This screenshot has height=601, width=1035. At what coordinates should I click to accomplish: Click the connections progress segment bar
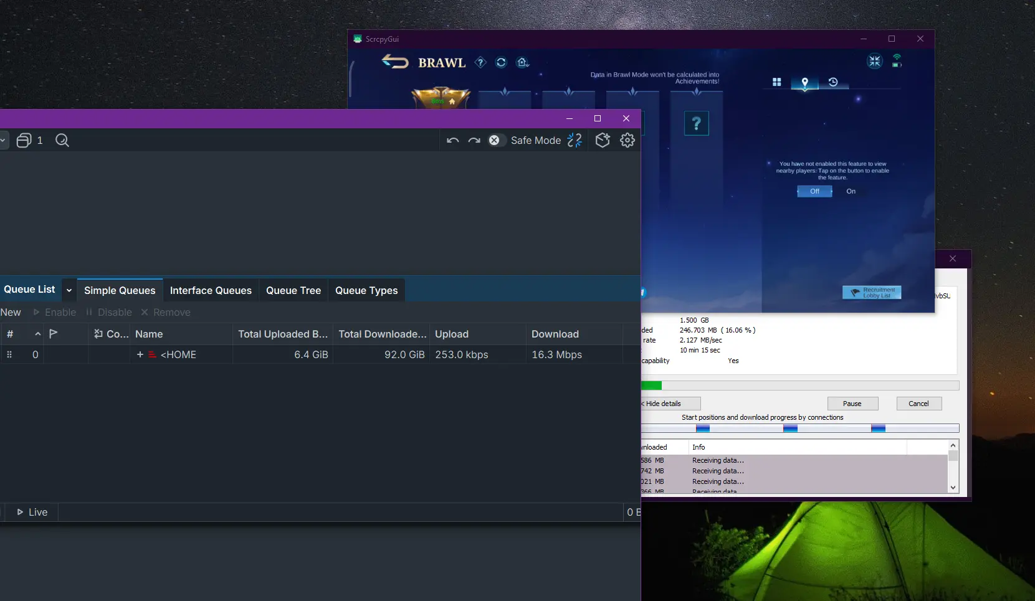point(800,428)
